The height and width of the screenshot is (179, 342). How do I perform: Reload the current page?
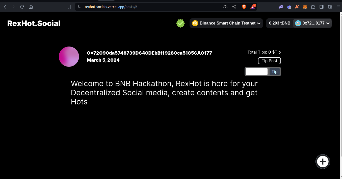coord(22,7)
